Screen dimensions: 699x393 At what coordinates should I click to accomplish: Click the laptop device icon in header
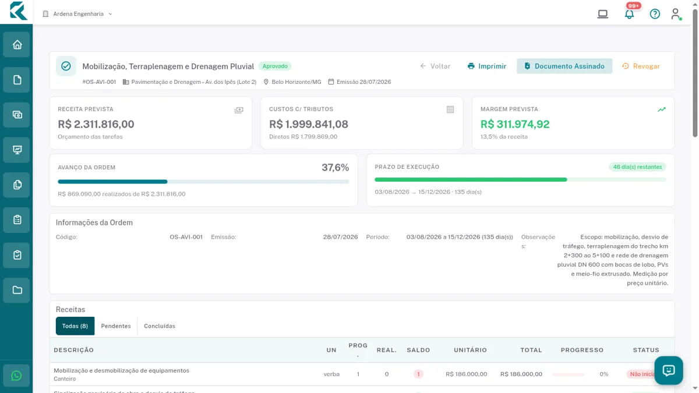pos(603,14)
